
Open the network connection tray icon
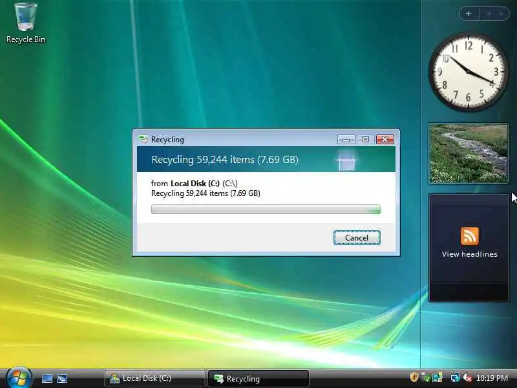click(456, 378)
